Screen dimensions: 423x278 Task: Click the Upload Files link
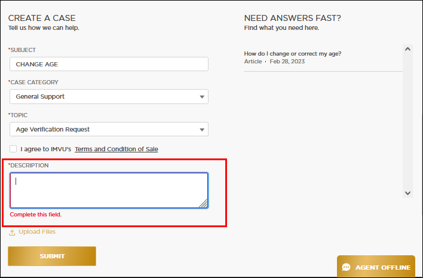[x=37, y=231]
